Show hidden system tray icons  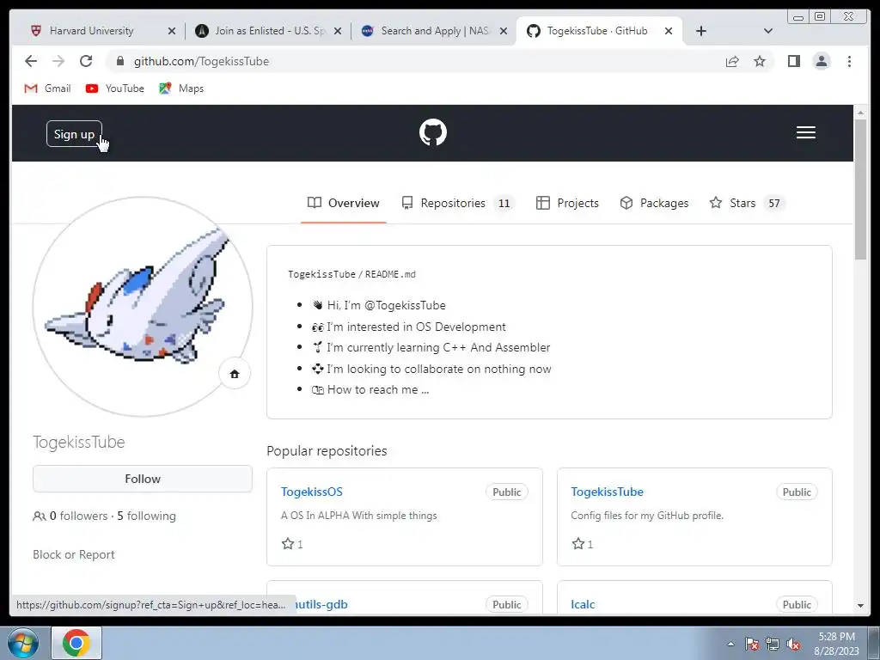pos(730,644)
